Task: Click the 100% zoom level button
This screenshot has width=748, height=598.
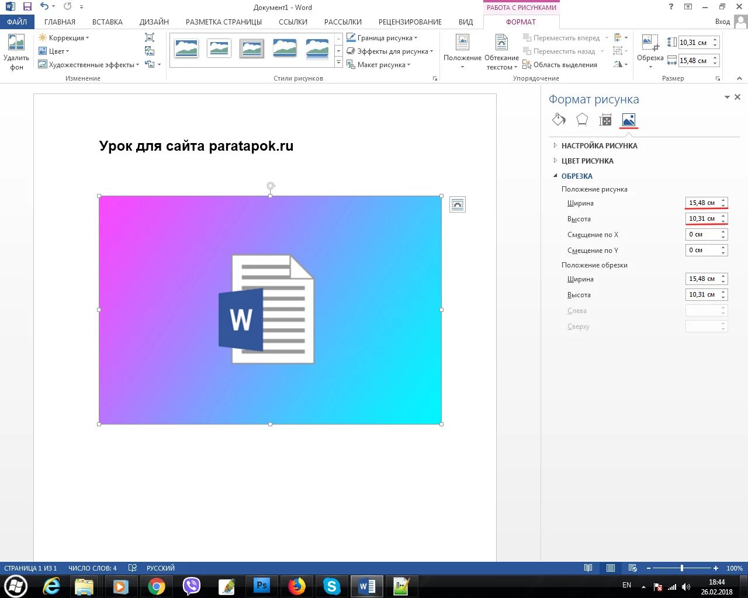Action: [735, 568]
